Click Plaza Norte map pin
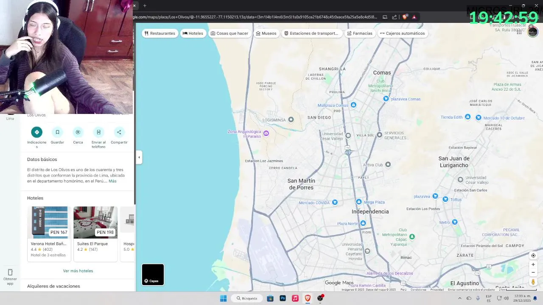 tap(363, 223)
